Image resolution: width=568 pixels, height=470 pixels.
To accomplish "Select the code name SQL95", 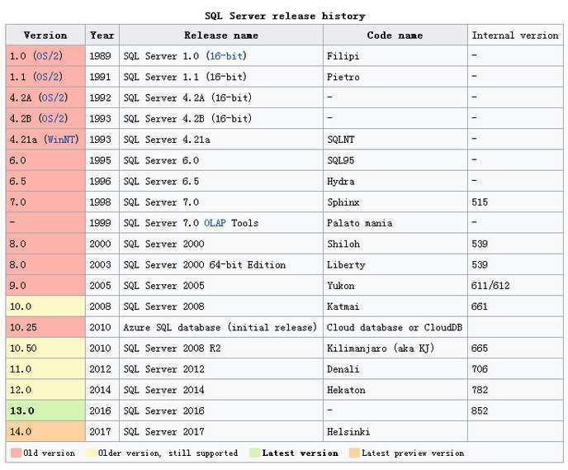I will [340, 160].
